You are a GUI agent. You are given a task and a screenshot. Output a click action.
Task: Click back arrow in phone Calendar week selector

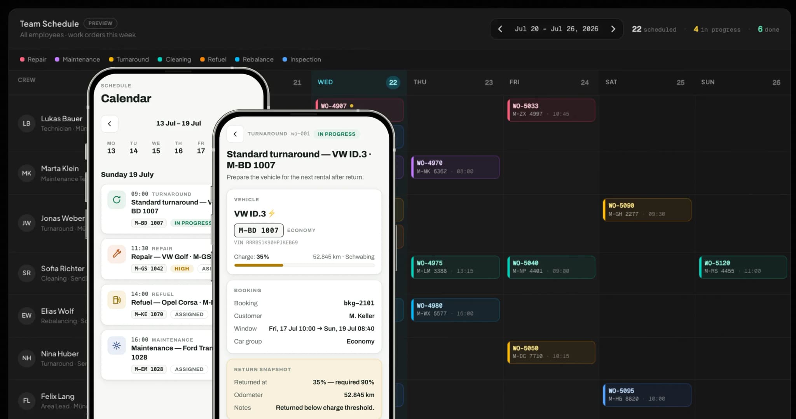coord(110,124)
